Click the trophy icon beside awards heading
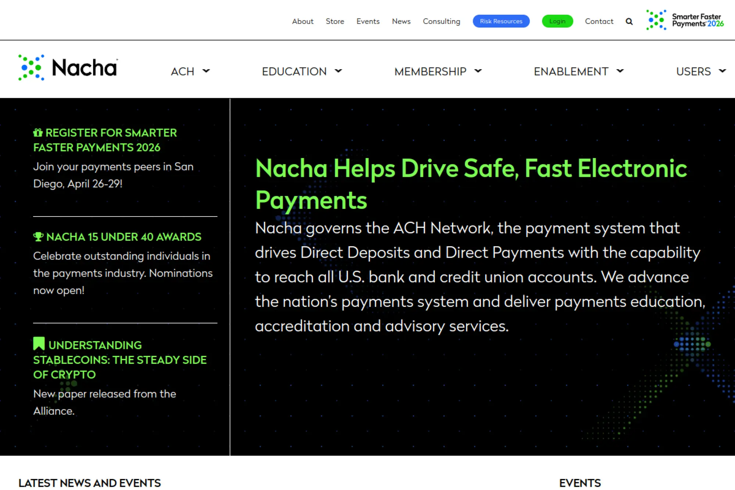 [x=38, y=237]
